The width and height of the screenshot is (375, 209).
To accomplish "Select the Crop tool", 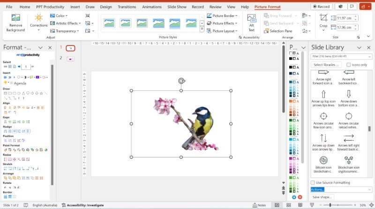I will click(323, 21).
